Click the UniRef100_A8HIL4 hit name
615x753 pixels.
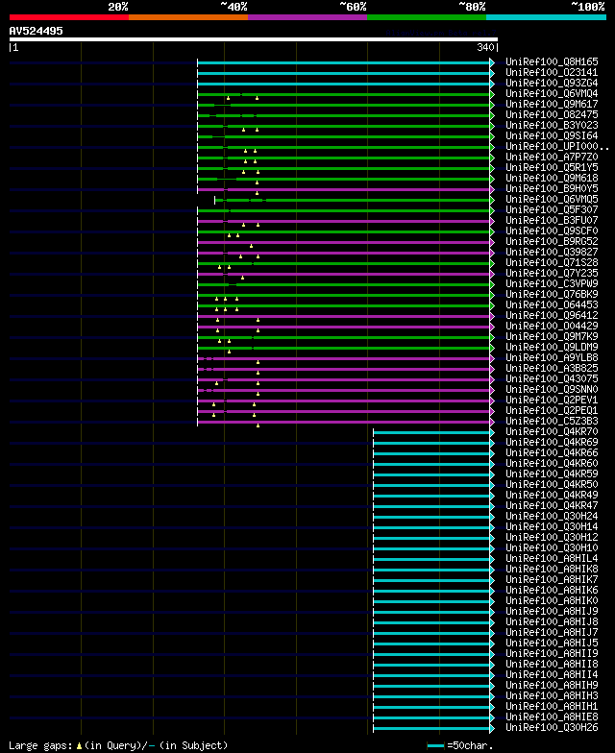tap(552, 559)
